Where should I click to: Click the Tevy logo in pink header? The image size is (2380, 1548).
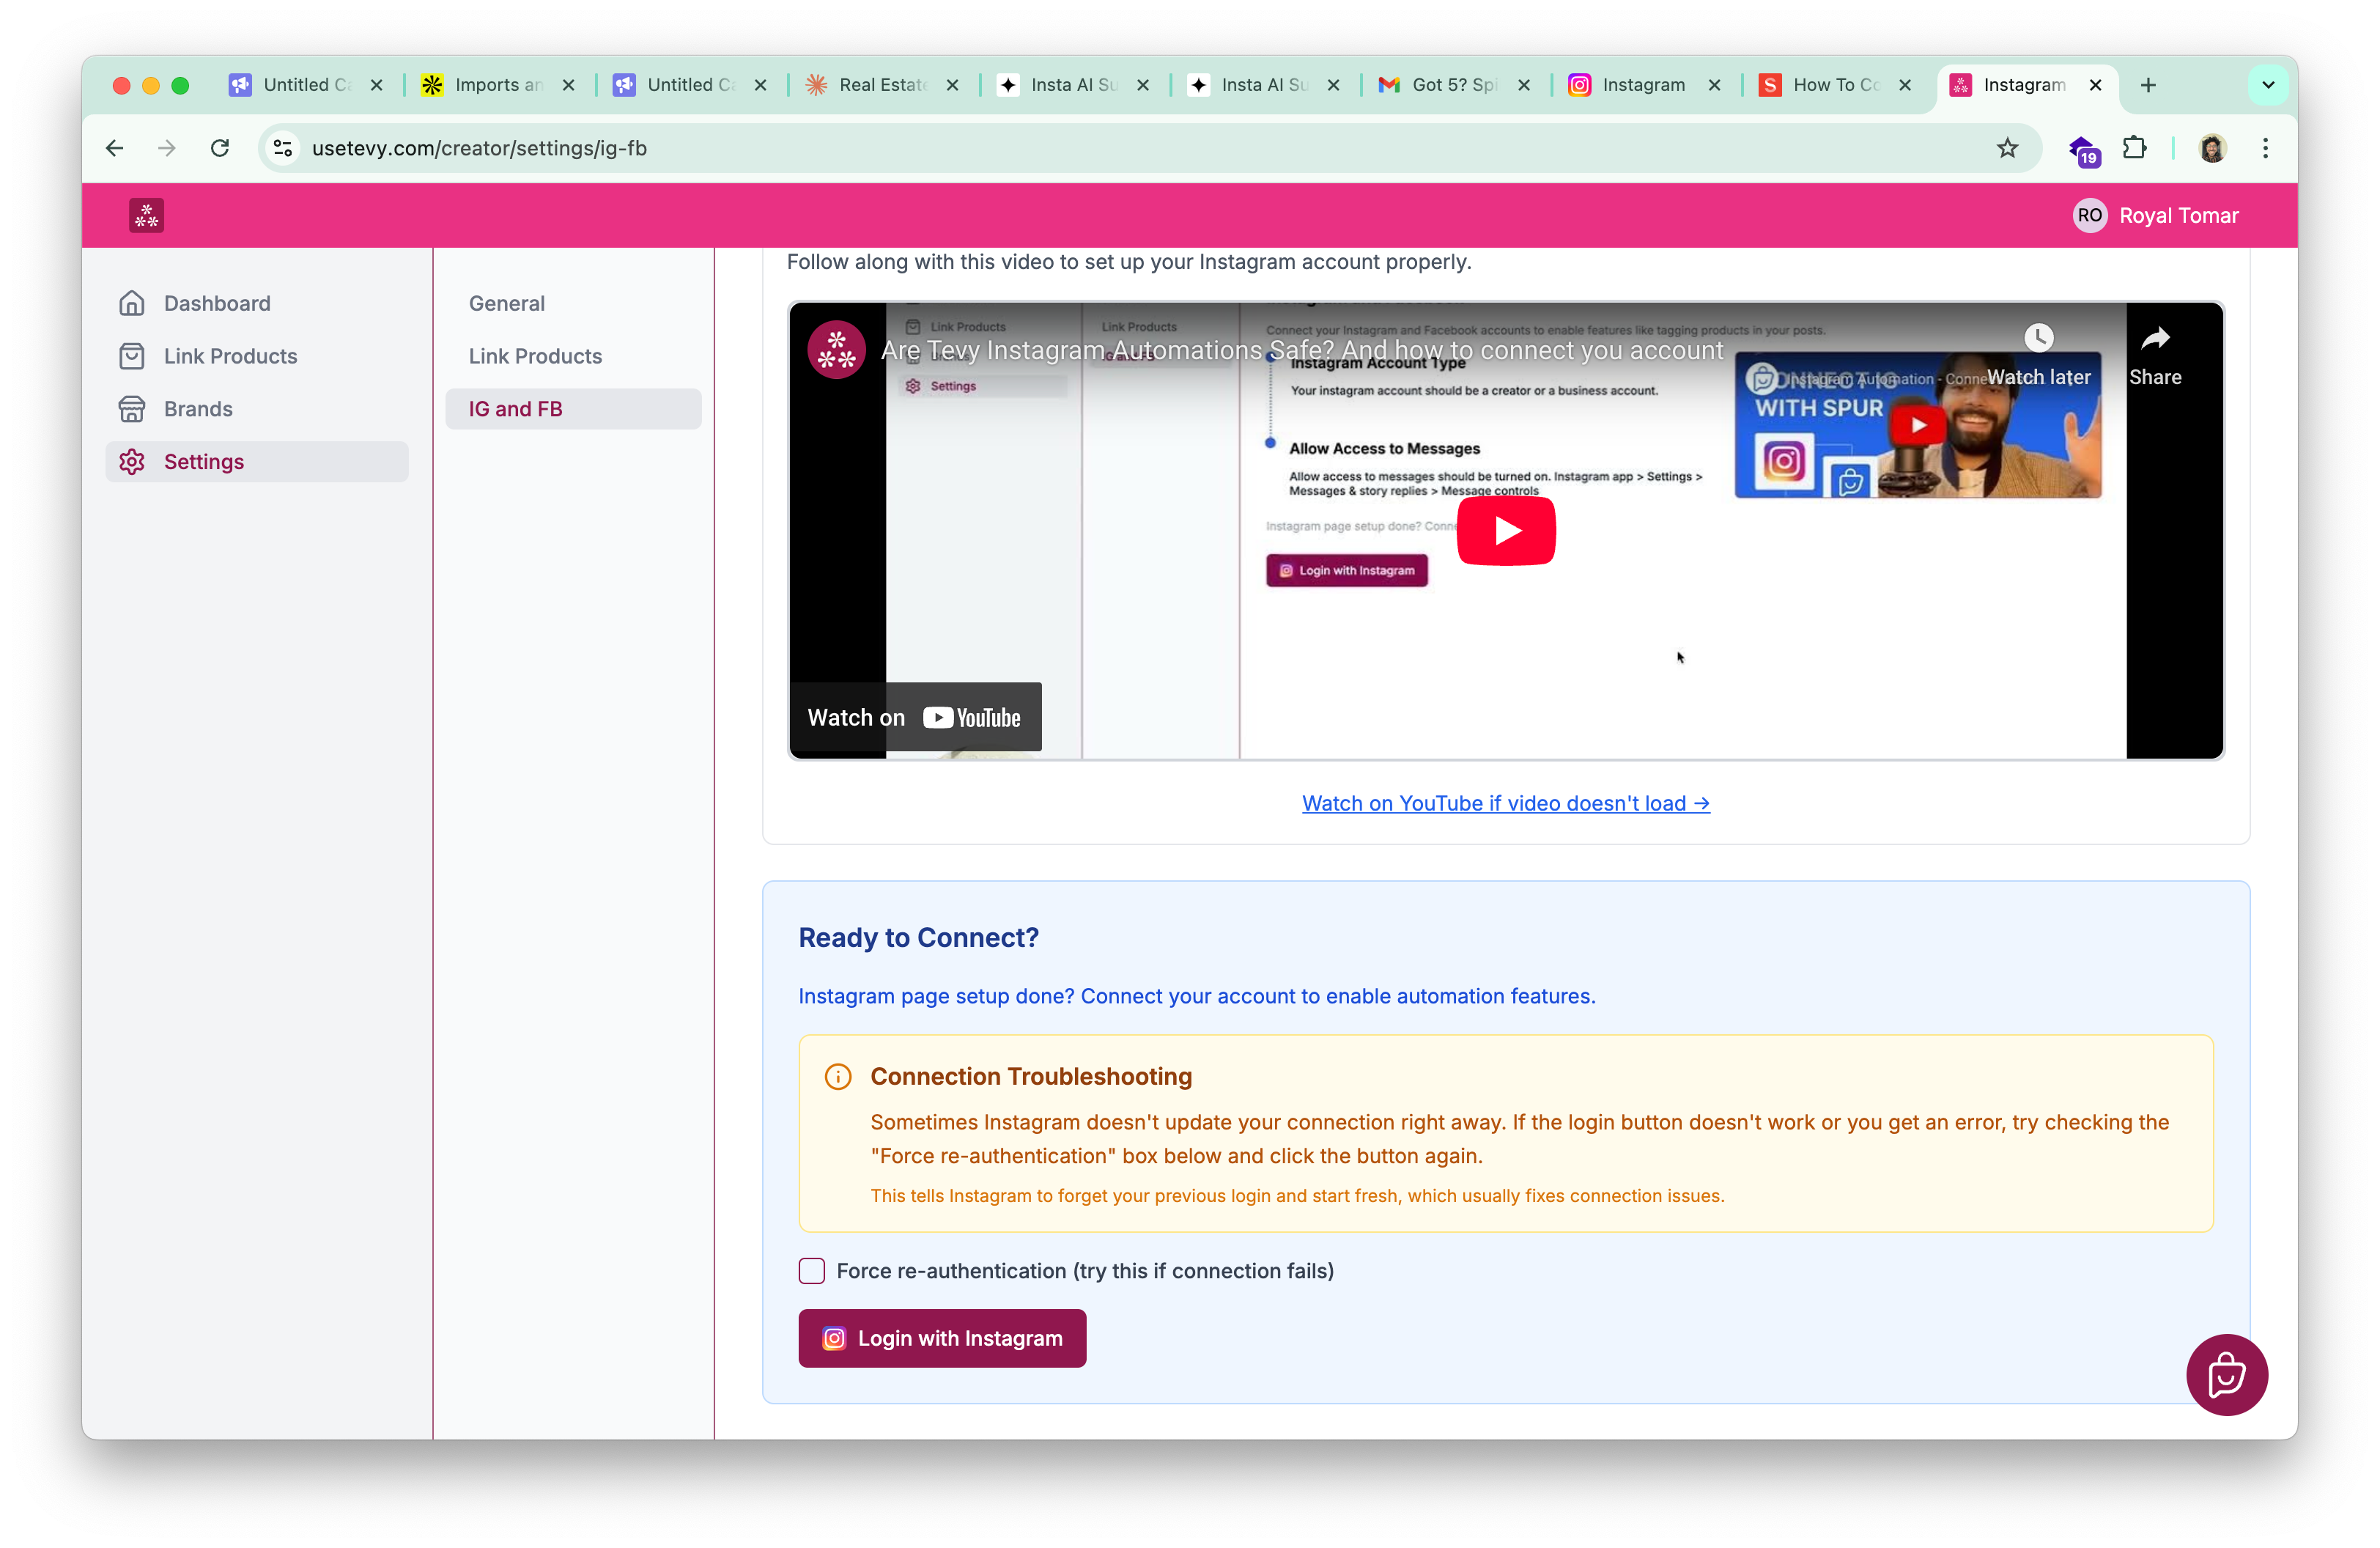click(x=146, y=215)
